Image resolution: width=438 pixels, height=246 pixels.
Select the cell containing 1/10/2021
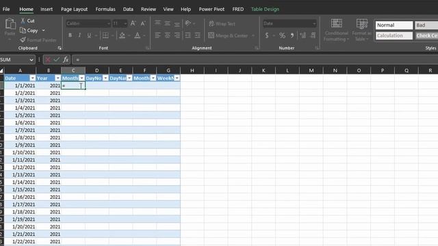(20, 152)
